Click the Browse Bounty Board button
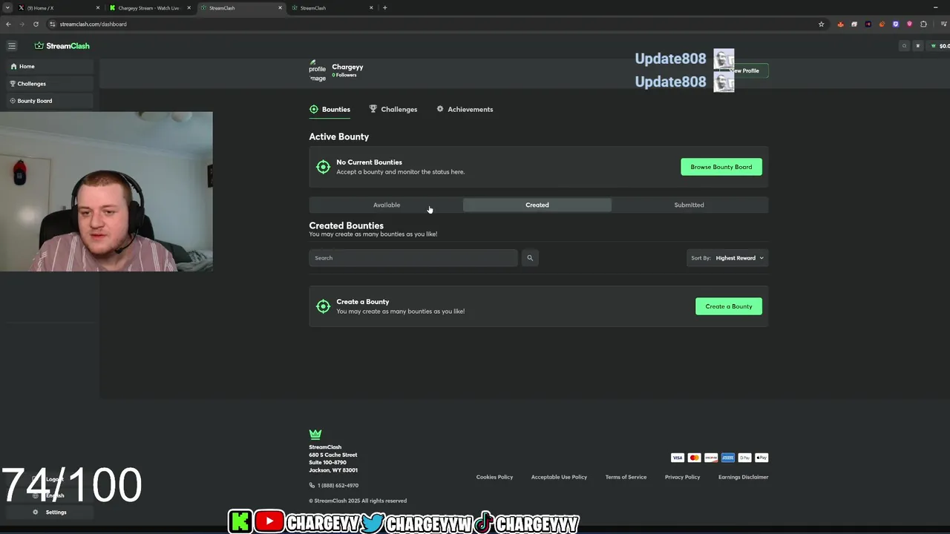The image size is (950, 534). coord(721,167)
